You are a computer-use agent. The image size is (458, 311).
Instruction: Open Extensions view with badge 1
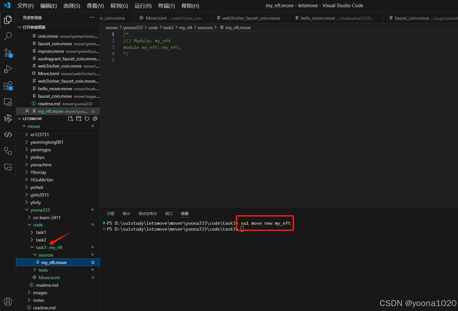click(x=8, y=86)
